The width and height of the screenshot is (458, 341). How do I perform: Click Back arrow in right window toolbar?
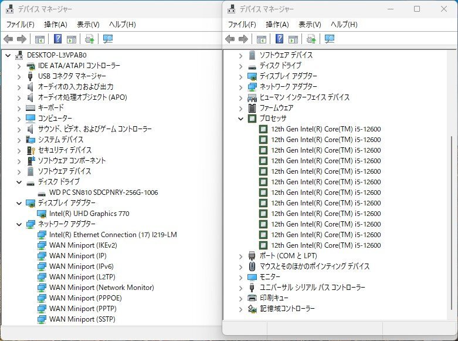pyautogui.click(x=229, y=39)
